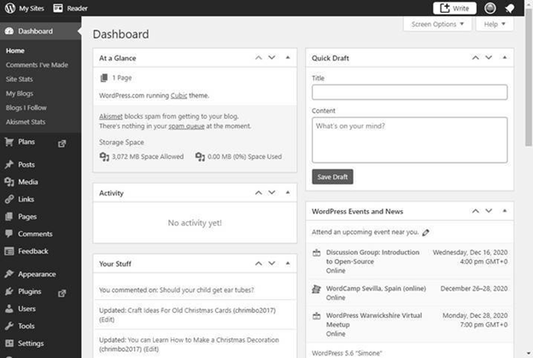Click the 3,072 MB Space Allowed text
This screenshot has width=533, height=358.
click(x=148, y=156)
